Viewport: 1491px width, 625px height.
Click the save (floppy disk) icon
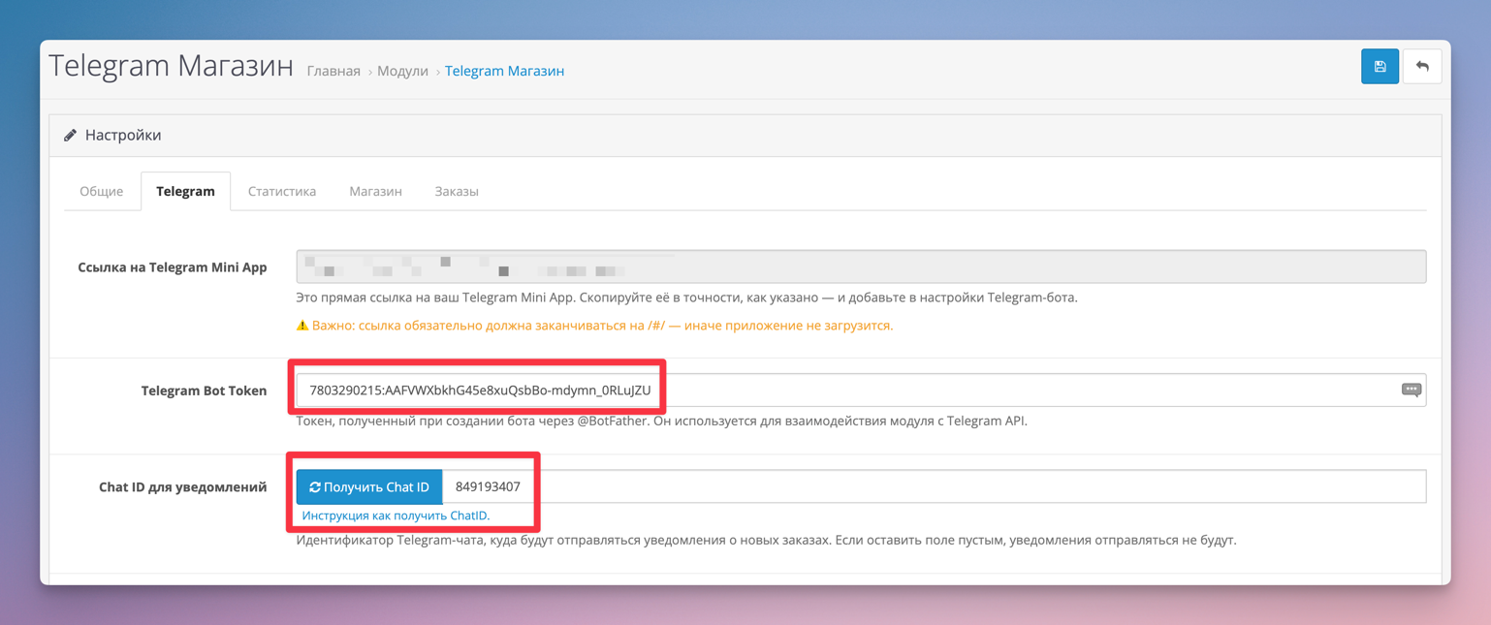(1380, 66)
